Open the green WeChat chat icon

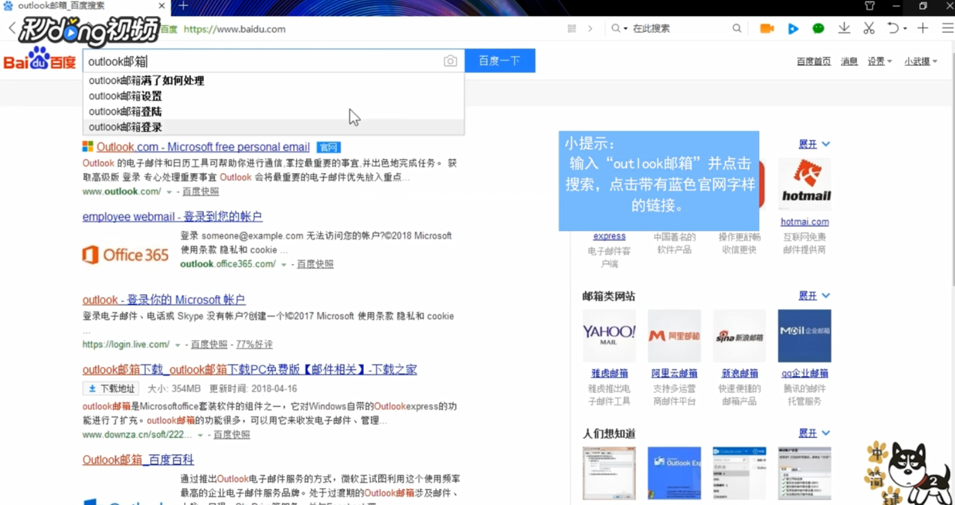pos(818,28)
